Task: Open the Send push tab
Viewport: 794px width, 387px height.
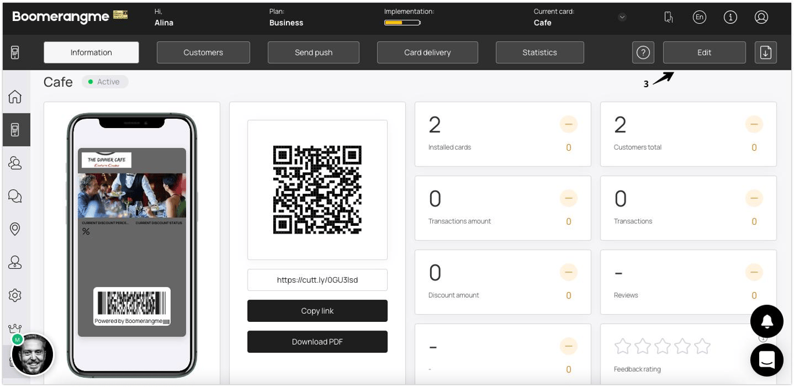Action: [313, 52]
